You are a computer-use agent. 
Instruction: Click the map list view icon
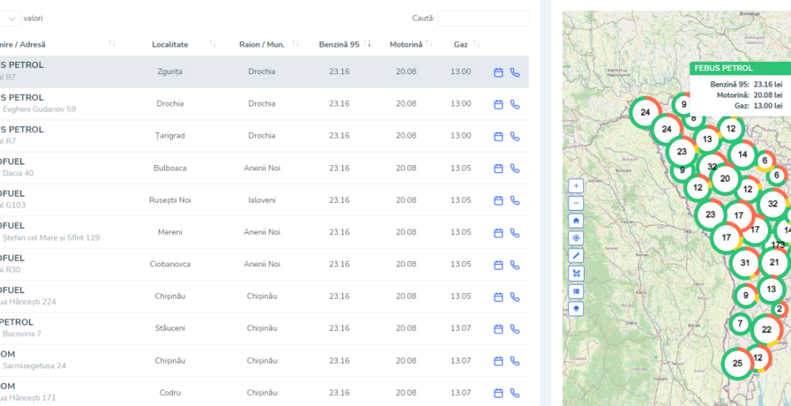click(576, 291)
